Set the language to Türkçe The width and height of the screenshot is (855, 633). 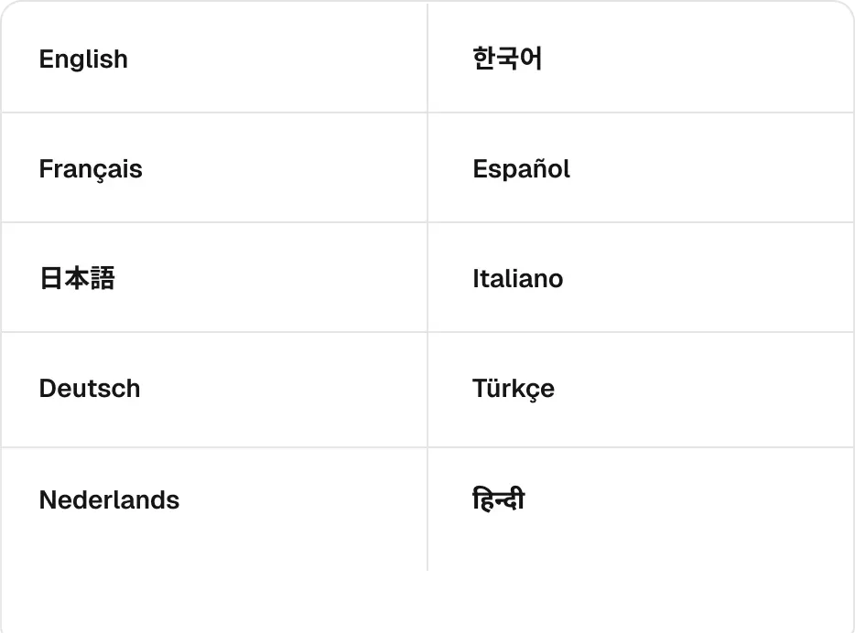coord(513,389)
